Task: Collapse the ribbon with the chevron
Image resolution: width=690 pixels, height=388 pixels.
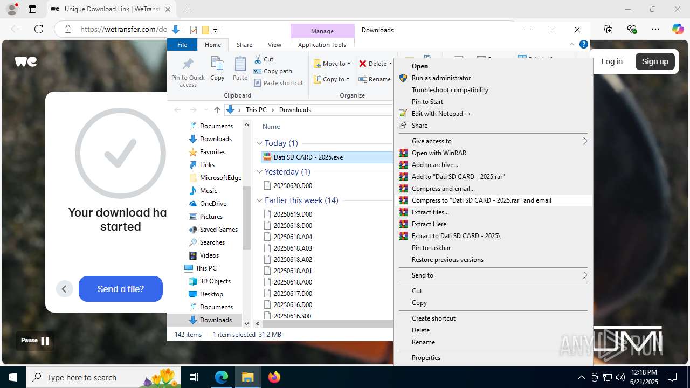Action: (x=572, y=45)
